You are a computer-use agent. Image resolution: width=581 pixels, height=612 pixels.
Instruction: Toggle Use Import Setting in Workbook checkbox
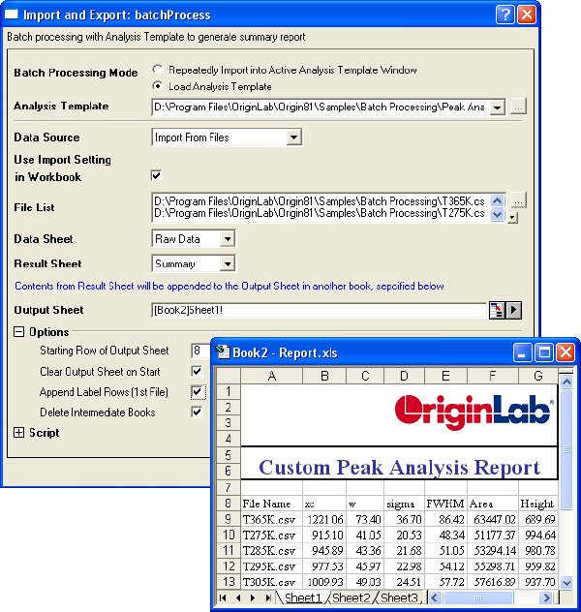coord(157,175)
